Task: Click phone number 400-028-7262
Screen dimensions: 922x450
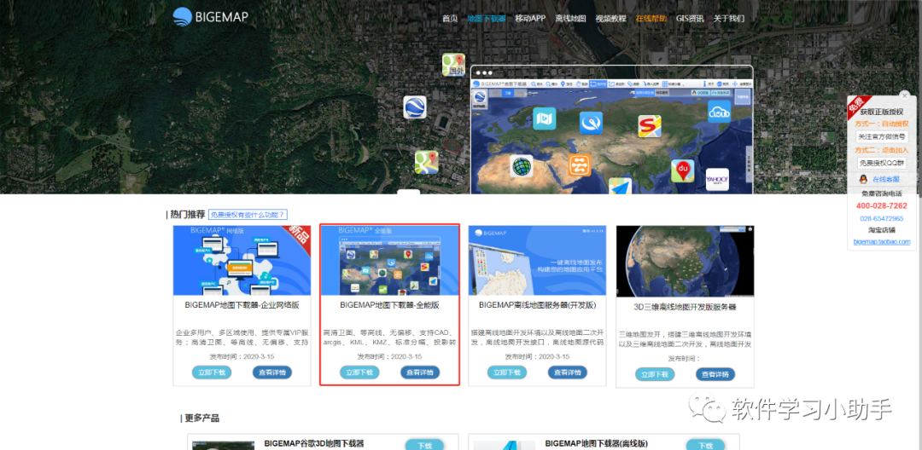Action: (881, 206)
